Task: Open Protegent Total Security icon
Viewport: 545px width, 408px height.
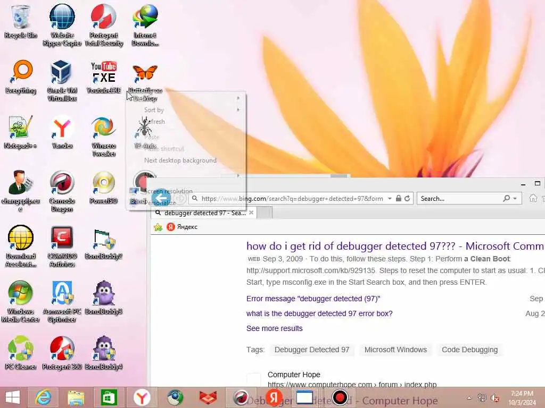Action: (104, 25)
